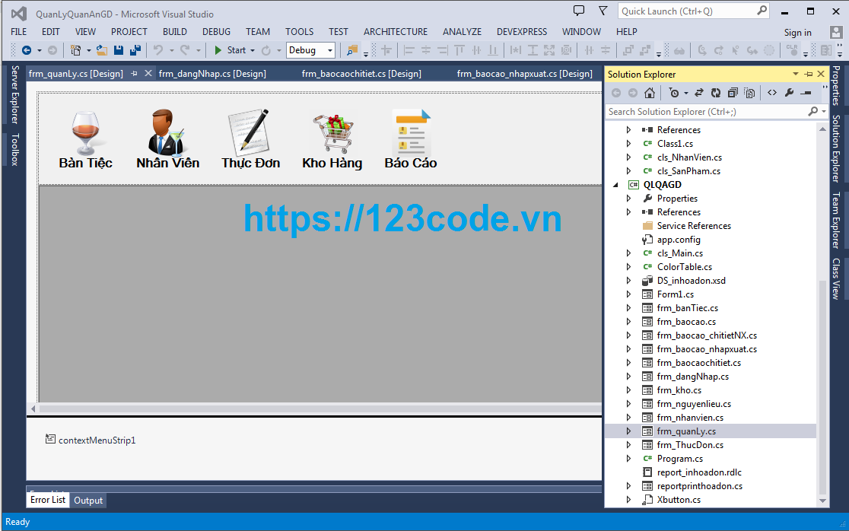Open the Debug configuration dropdown
Viewport: 849px width, 531px height.
coord(329,49)
